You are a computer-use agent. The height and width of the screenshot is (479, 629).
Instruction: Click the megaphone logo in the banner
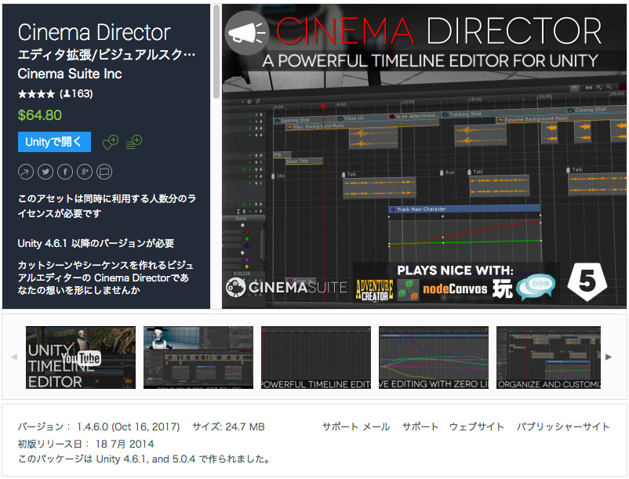pos(247,33)
